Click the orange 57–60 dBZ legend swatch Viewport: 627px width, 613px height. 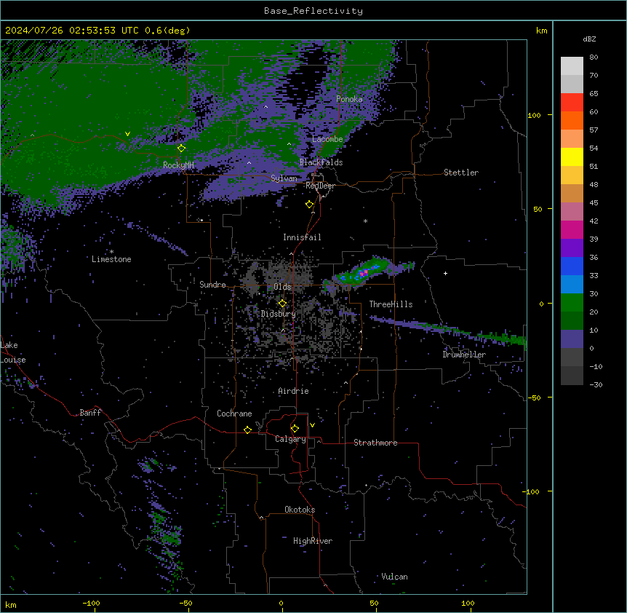click(572, 120)
